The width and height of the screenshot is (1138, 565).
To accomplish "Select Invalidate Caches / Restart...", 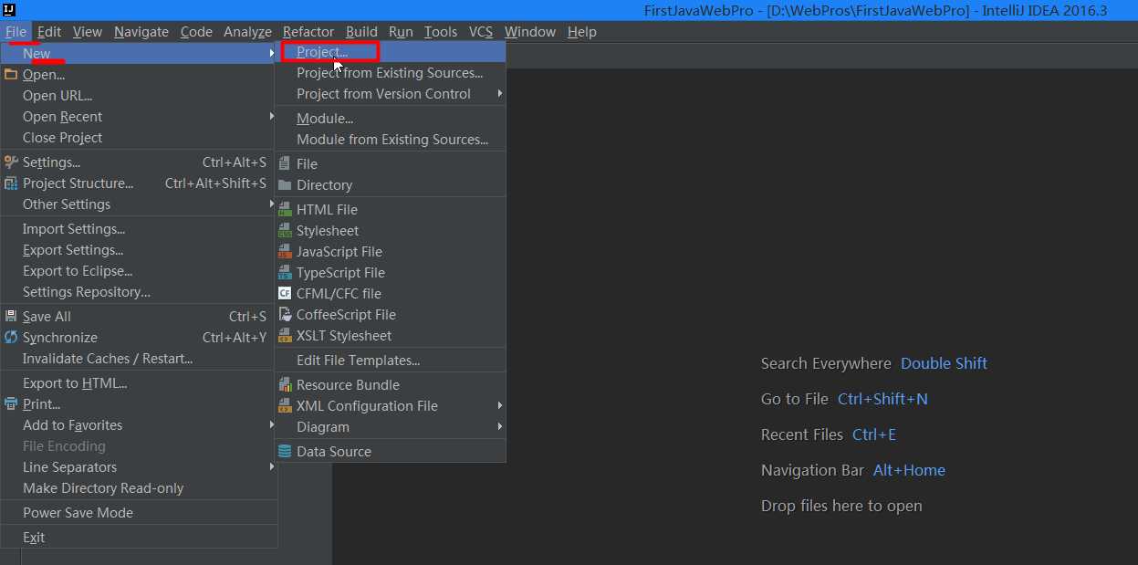I will click(138, 359).
